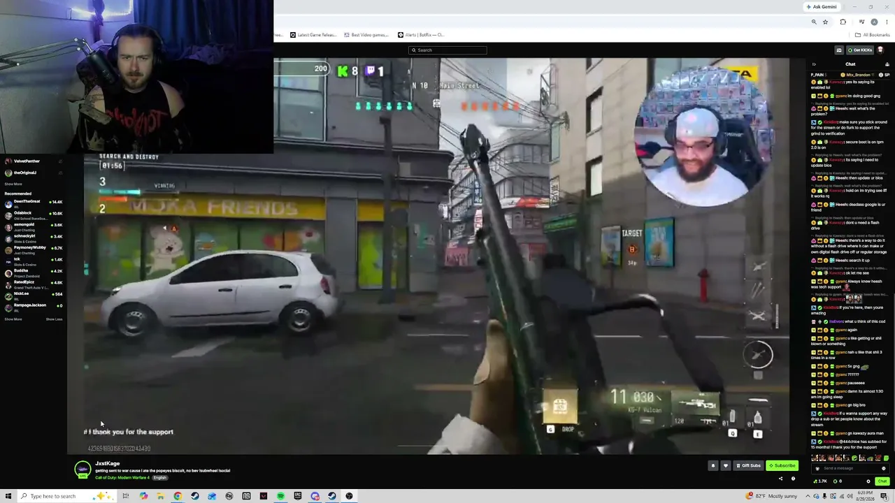Open the JxstKage channel name
This screenshot has width=895, height=503.
click(108, 463)
